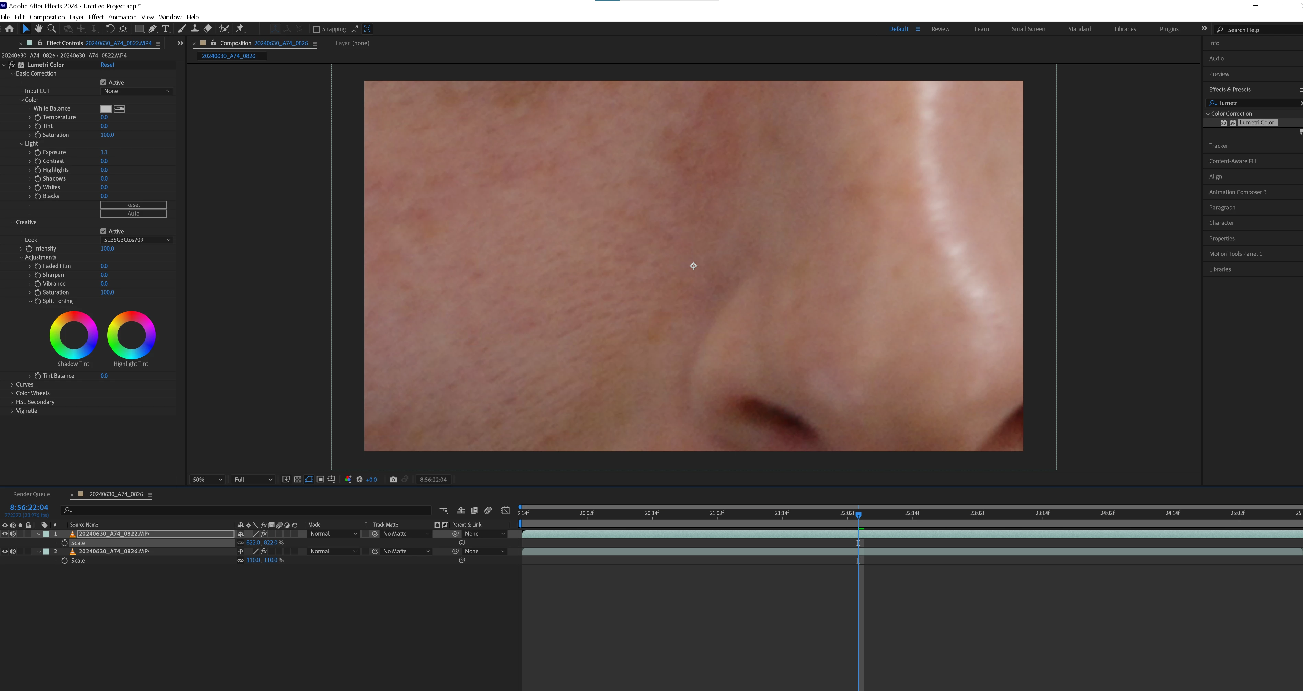Click the Search Help field
This screenshot has width=1303, height=691.
coord(1259,29)
